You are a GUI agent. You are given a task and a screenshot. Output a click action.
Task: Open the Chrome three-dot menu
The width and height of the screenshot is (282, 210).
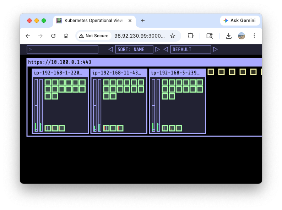click(254, 36)
